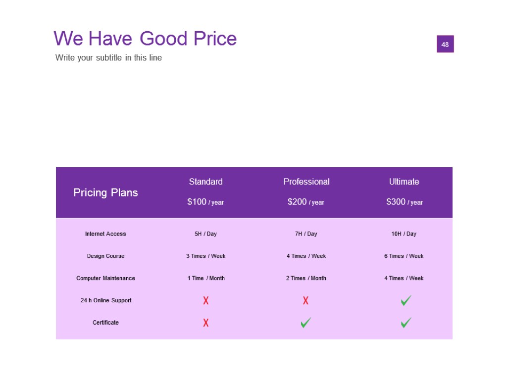Screen dimensions: 507x380
Task: Click the "Computer Maintenance" row label
Action: point(105,278)
